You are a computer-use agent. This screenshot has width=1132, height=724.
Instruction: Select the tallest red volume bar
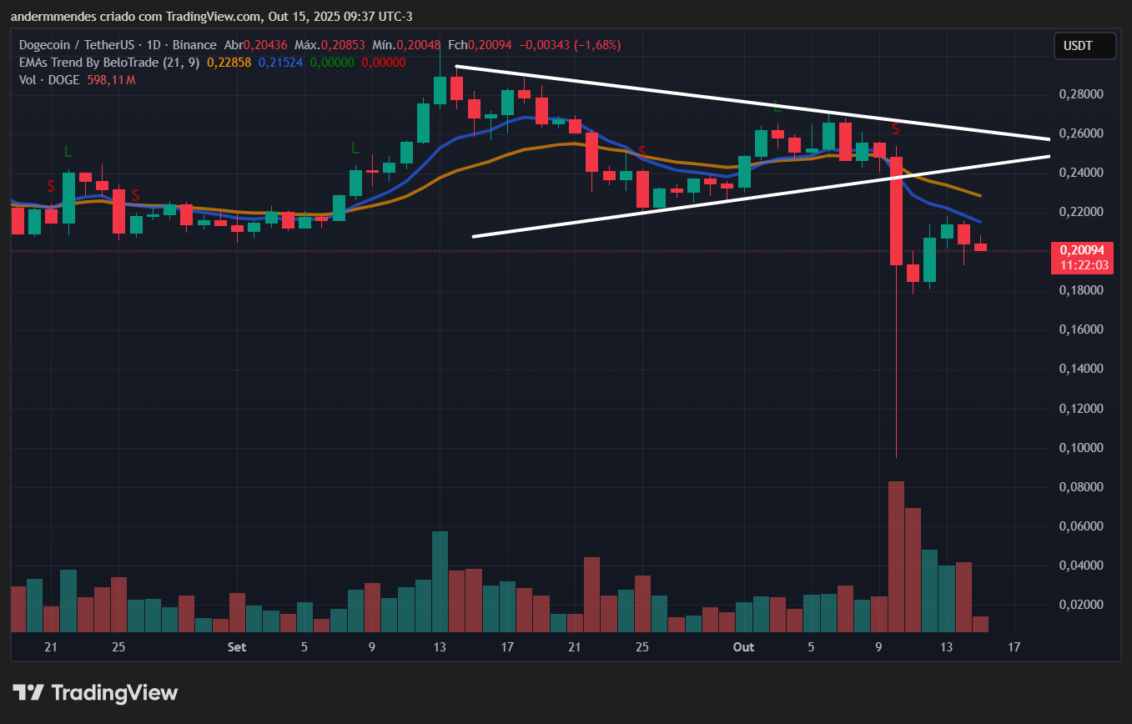click(x=896, y=556)
